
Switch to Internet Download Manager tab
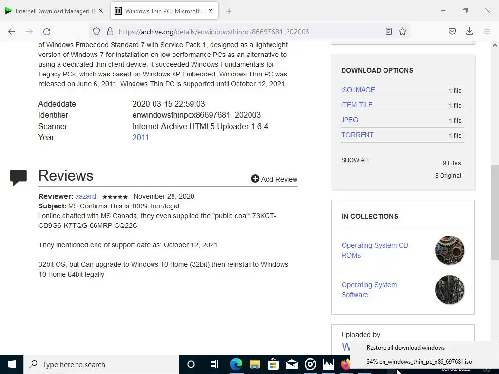coord(54,11)
